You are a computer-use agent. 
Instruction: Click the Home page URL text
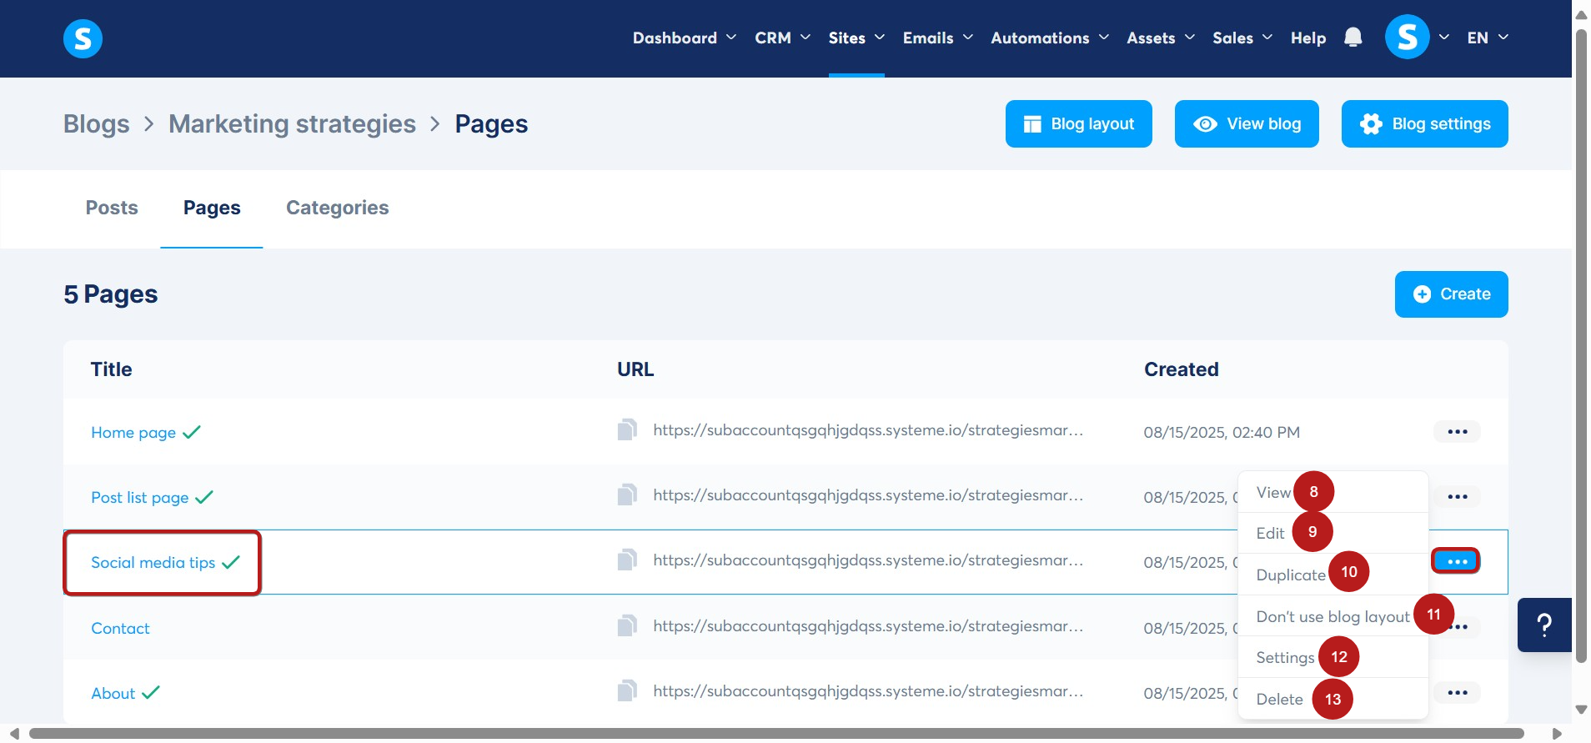(868, 430)
